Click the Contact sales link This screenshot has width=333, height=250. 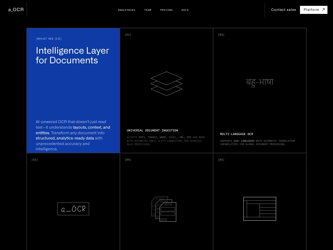[x=284, y=9]
